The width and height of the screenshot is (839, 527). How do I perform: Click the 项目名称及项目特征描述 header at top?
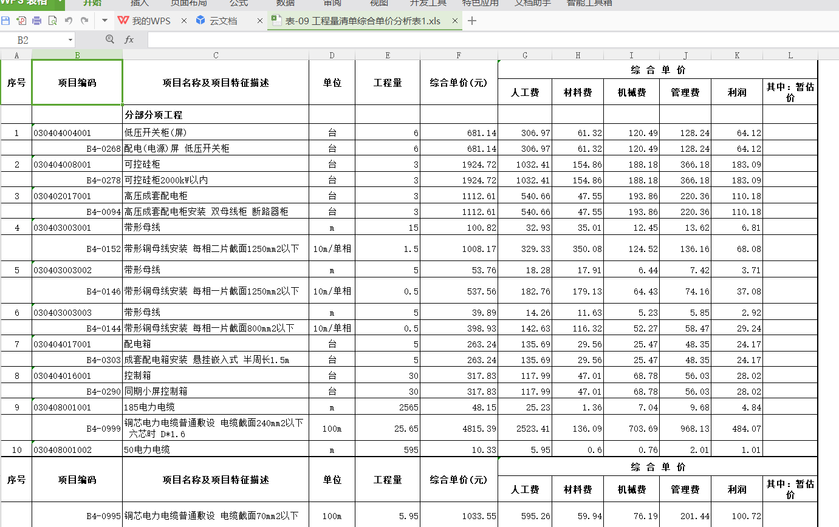(x=216, y=83)
